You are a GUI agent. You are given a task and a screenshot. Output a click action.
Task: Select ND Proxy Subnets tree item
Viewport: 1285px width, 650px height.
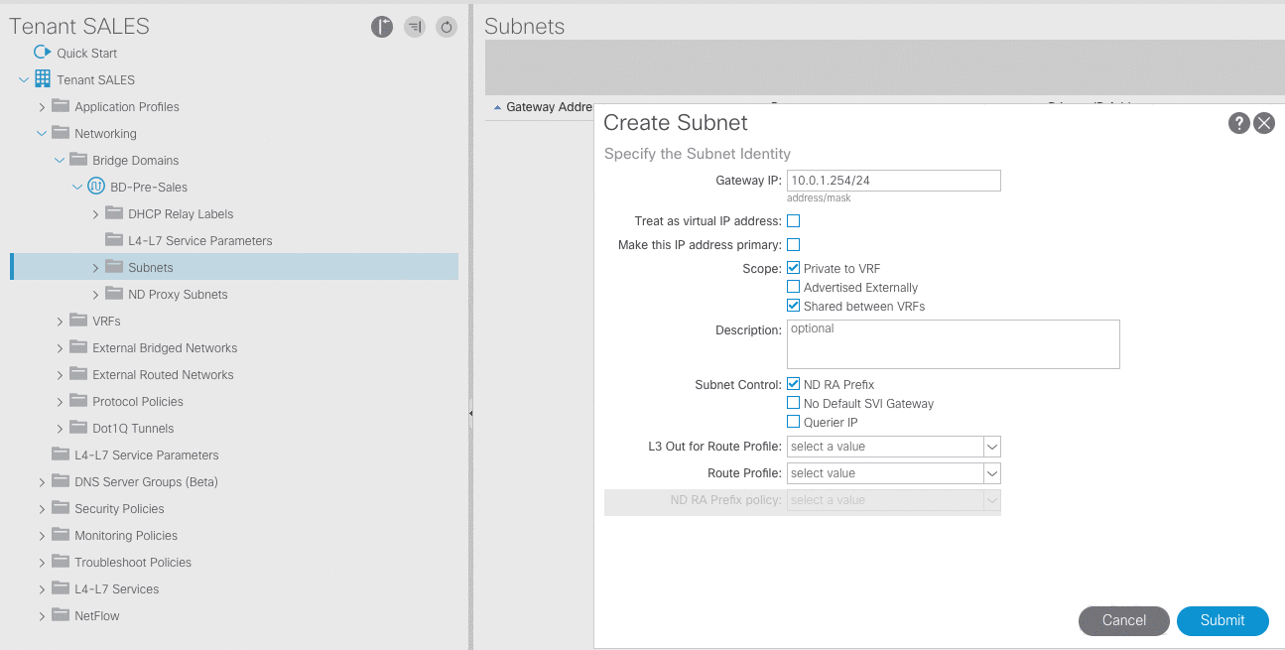click(x=178, y=295)
